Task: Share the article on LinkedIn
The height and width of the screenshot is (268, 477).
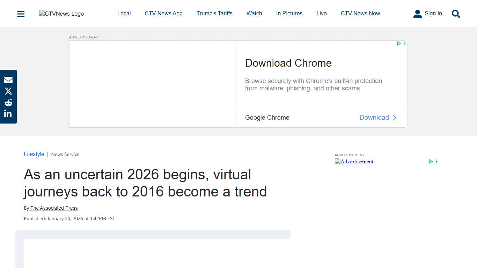Action: click(8, 113)
